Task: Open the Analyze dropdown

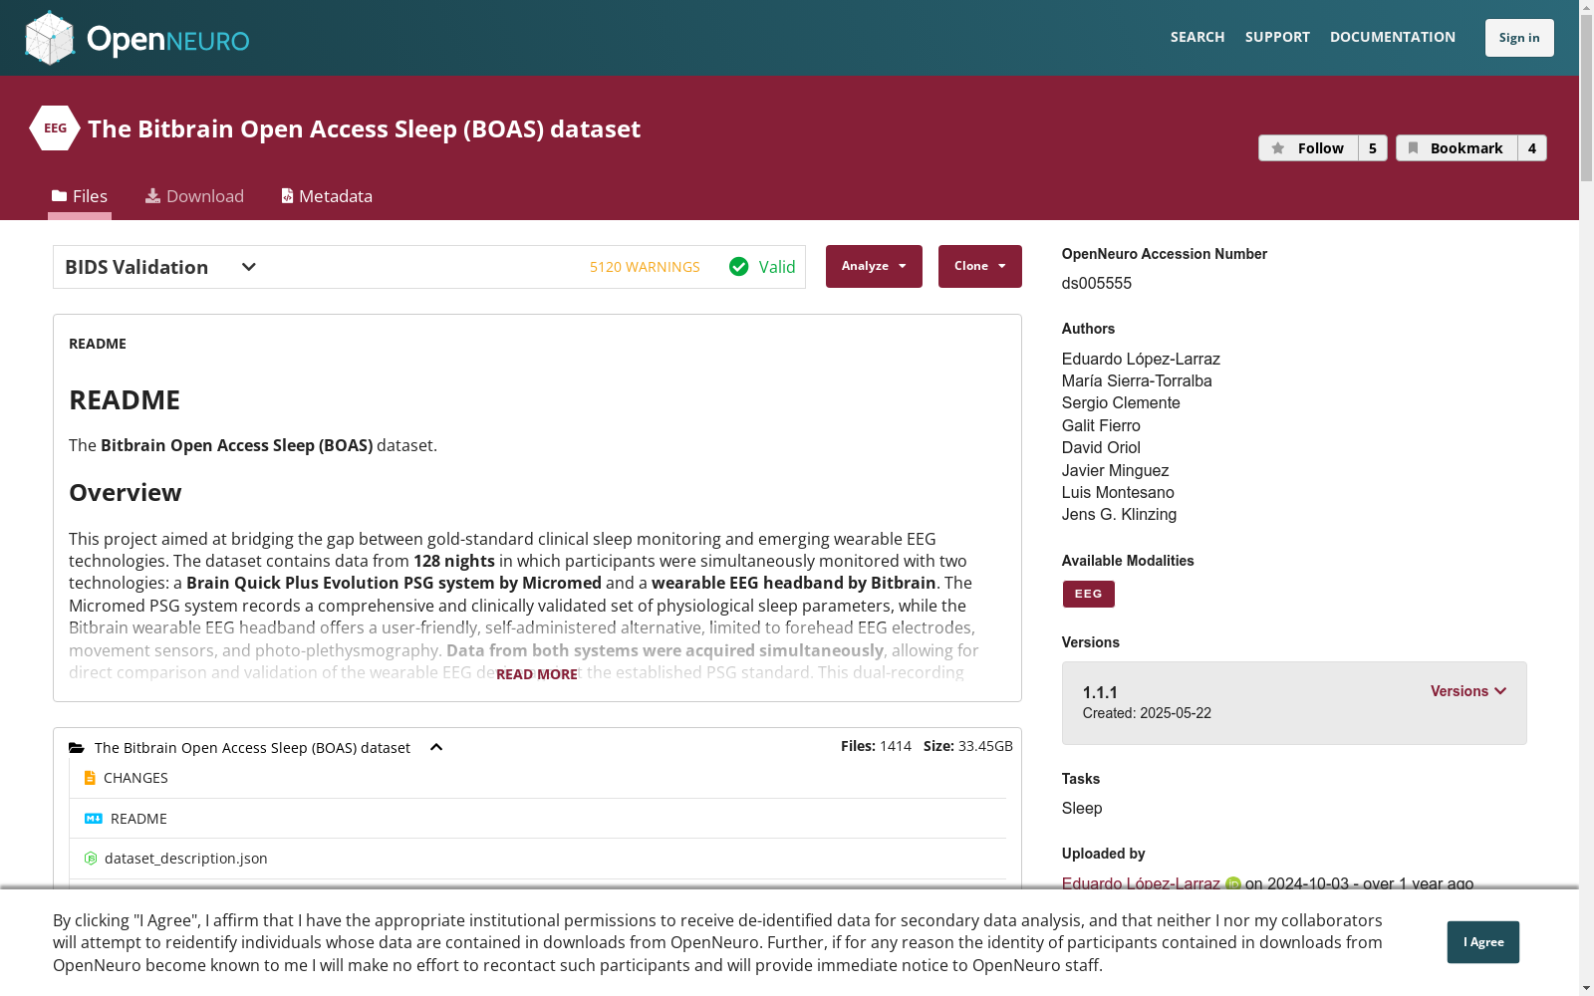Action: [x=874, y=266]
